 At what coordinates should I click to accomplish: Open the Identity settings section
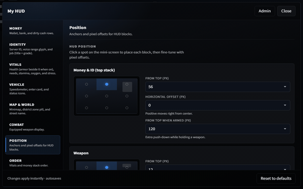[x=33, y=49]
